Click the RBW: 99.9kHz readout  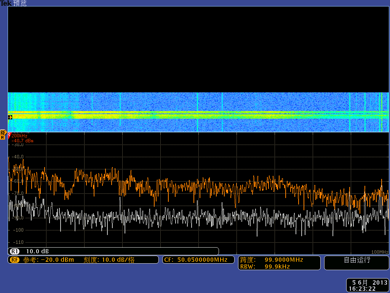click(x=265, y=267)
